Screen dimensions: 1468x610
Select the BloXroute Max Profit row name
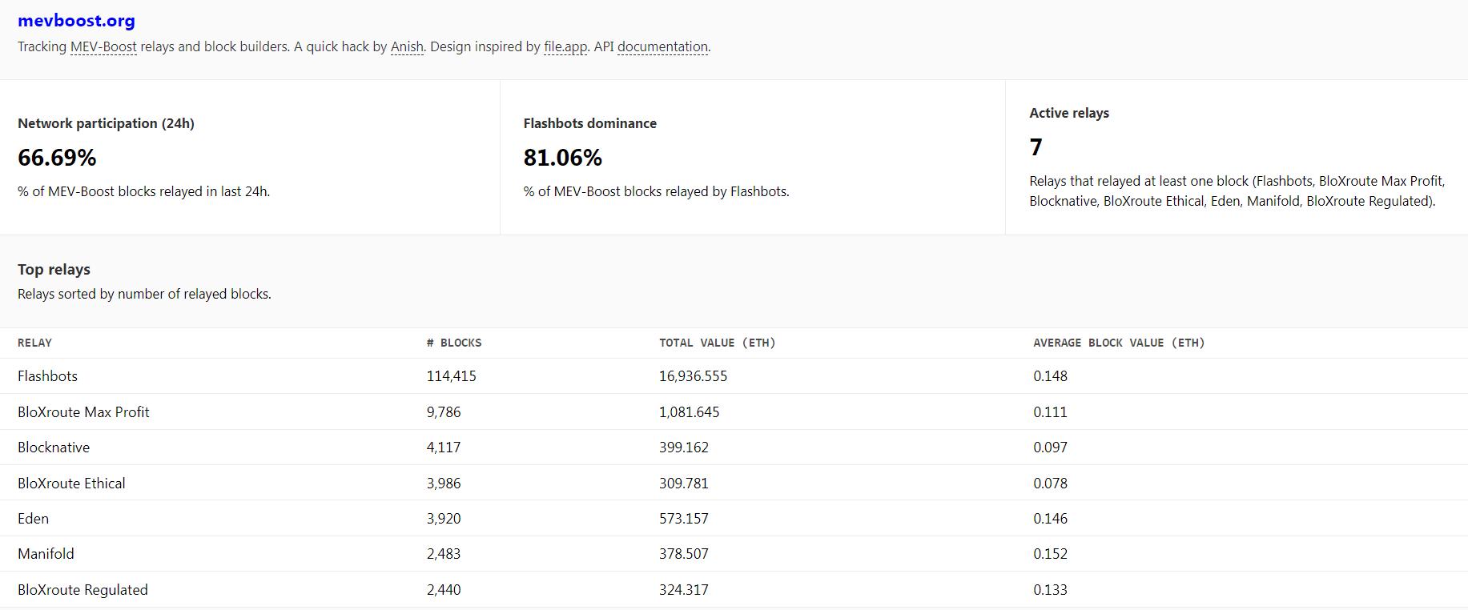[x=83, y=412]
